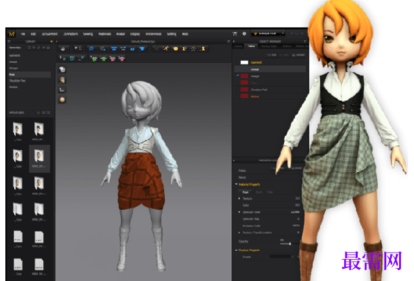
Task: Select the highlighted Pose library item
Action: click(29, 74)
